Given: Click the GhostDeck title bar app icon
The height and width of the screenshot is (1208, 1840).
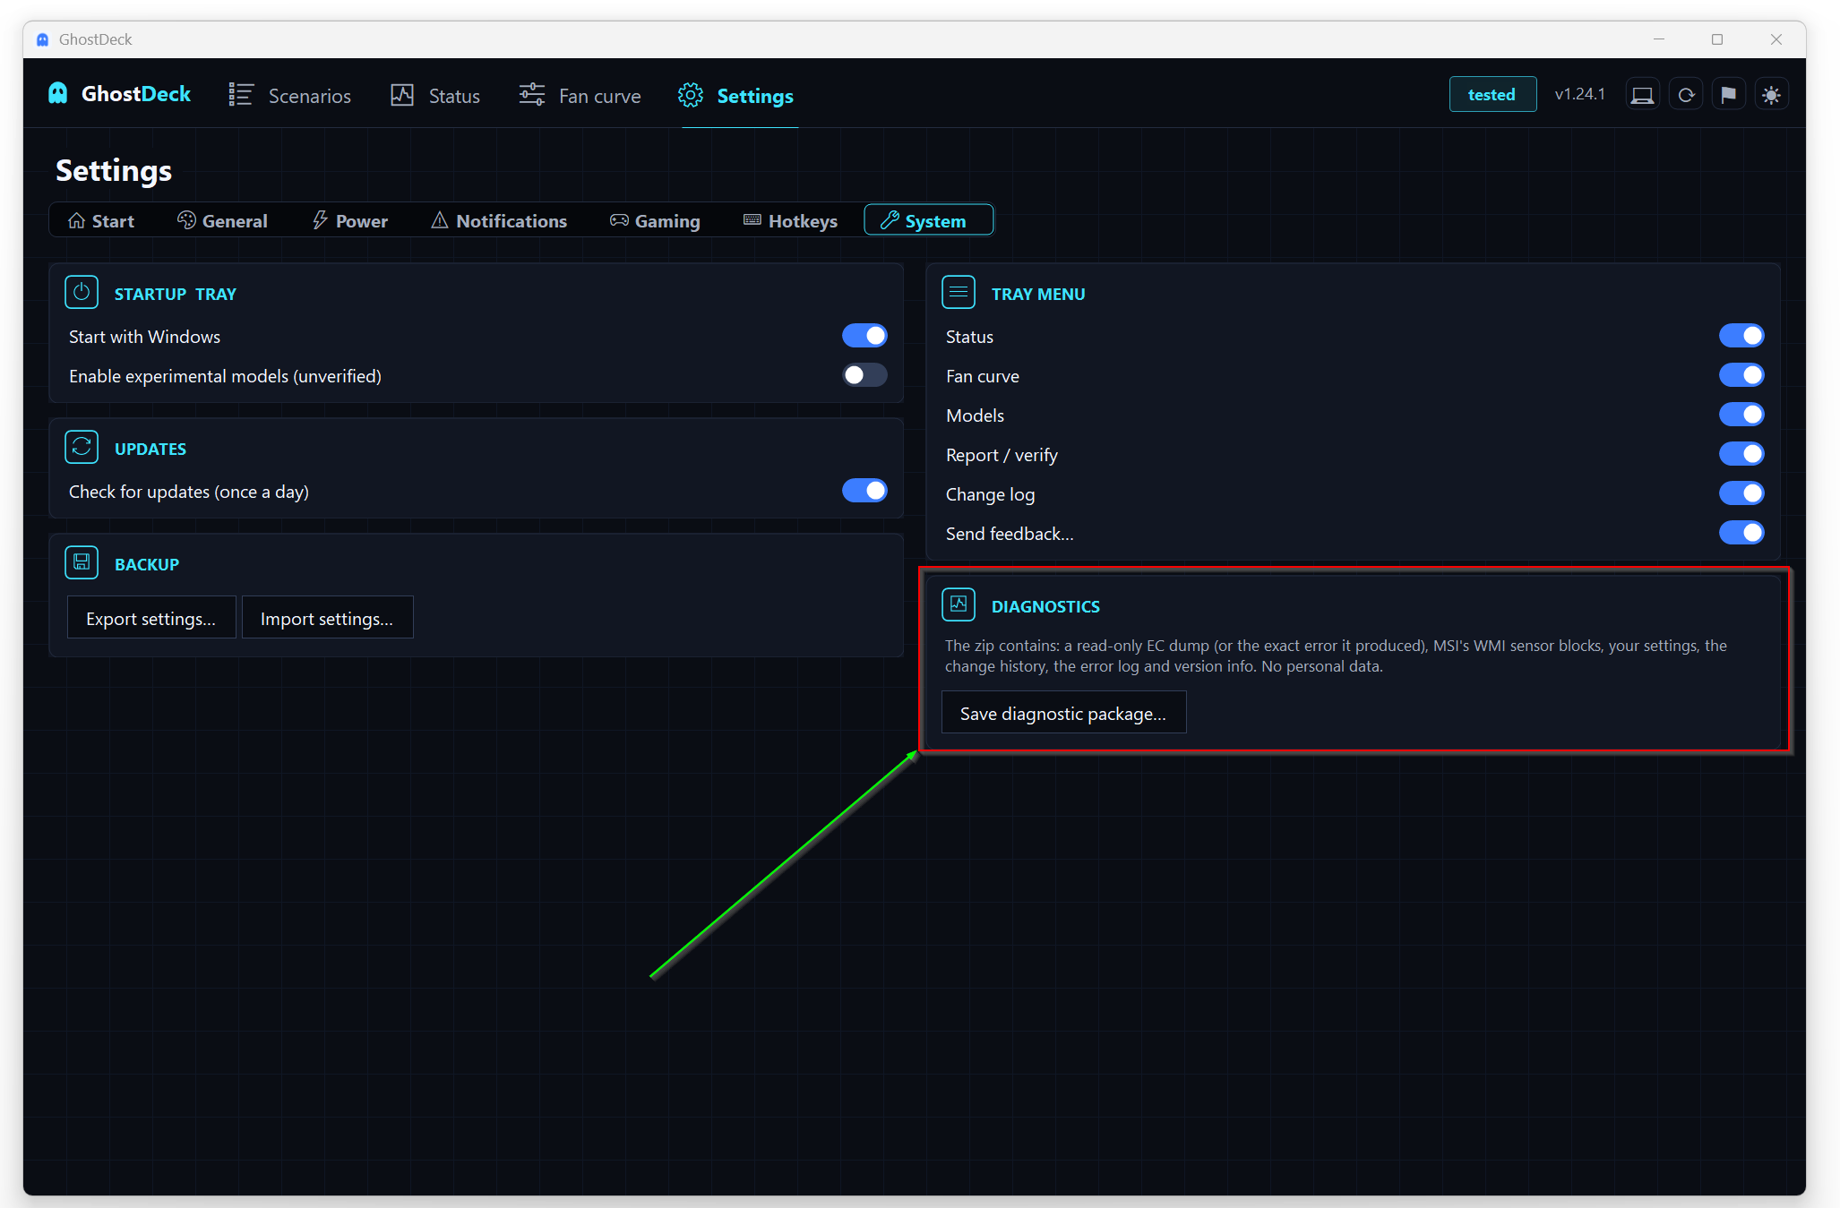Looking at the screenshot, I should pos(42,39).
